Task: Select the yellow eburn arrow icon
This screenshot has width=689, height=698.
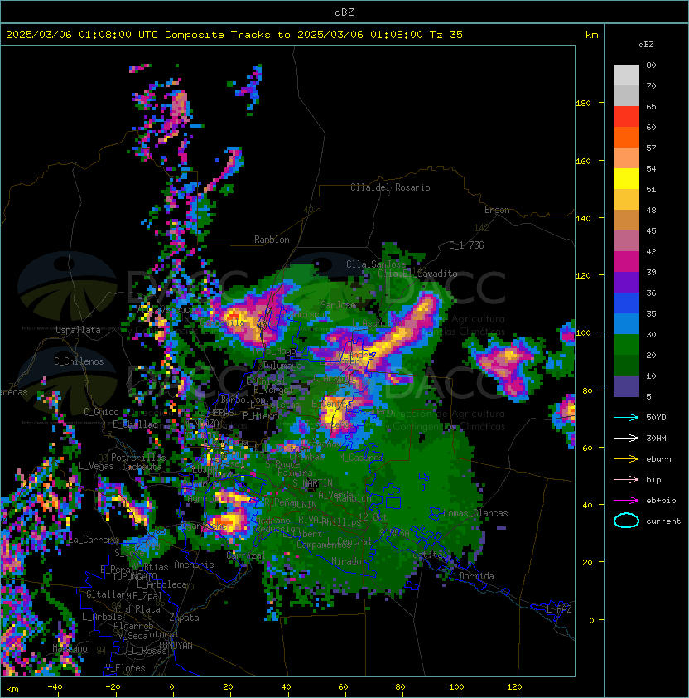Action: (626, 459)
